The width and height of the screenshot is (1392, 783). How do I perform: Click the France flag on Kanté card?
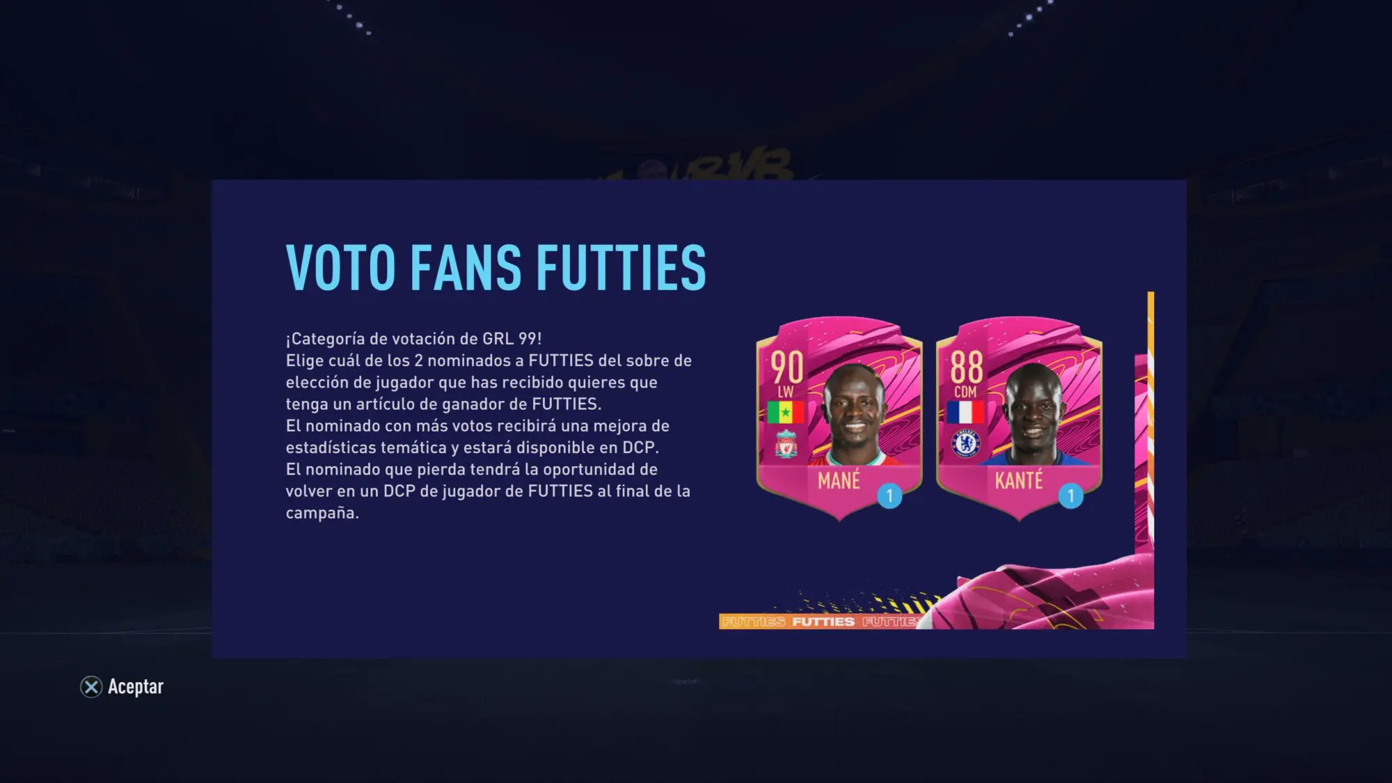click(965, 412)
